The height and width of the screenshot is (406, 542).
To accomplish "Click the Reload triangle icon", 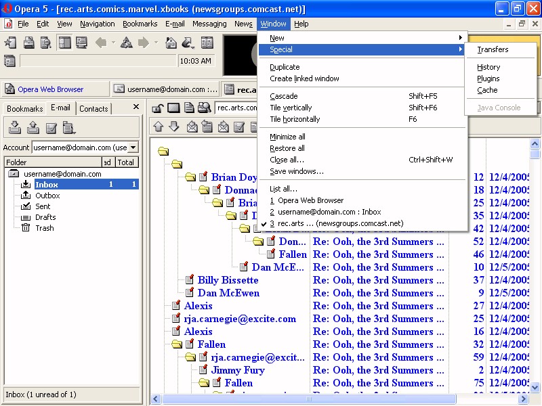I will 126,43.
